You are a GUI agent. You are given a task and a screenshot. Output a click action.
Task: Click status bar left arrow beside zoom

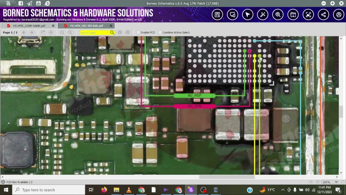(311, 182)
